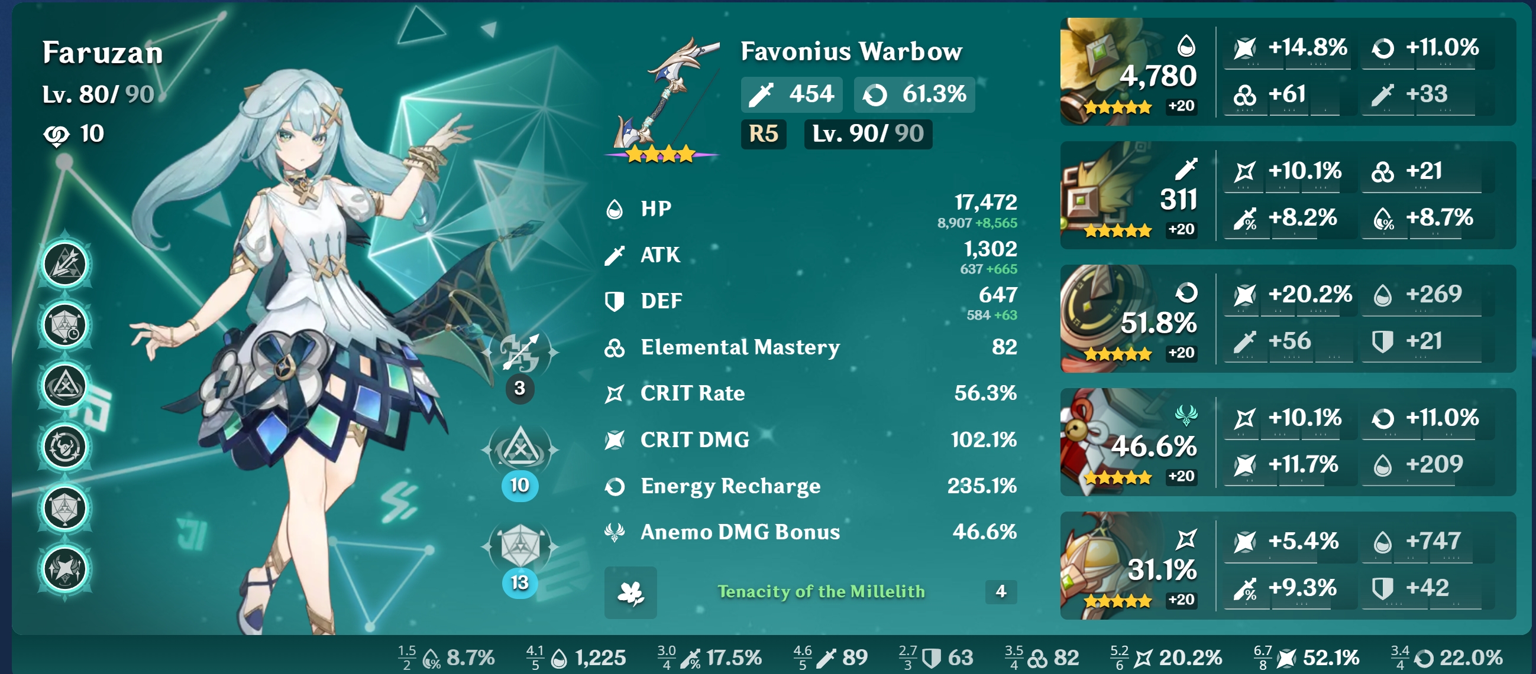Click the Tenacity of the Millelith set icon
The image size is (1536, 674).
pyautogui.click(x=630, y=592)
